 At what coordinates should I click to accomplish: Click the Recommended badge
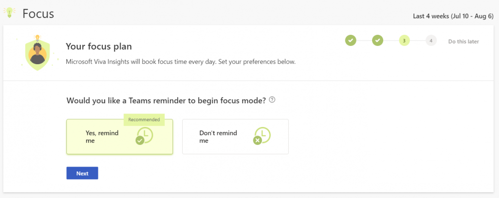point(144,119)
